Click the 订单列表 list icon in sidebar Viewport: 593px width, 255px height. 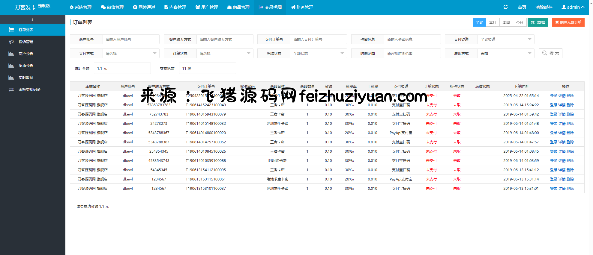click(11, 30)
